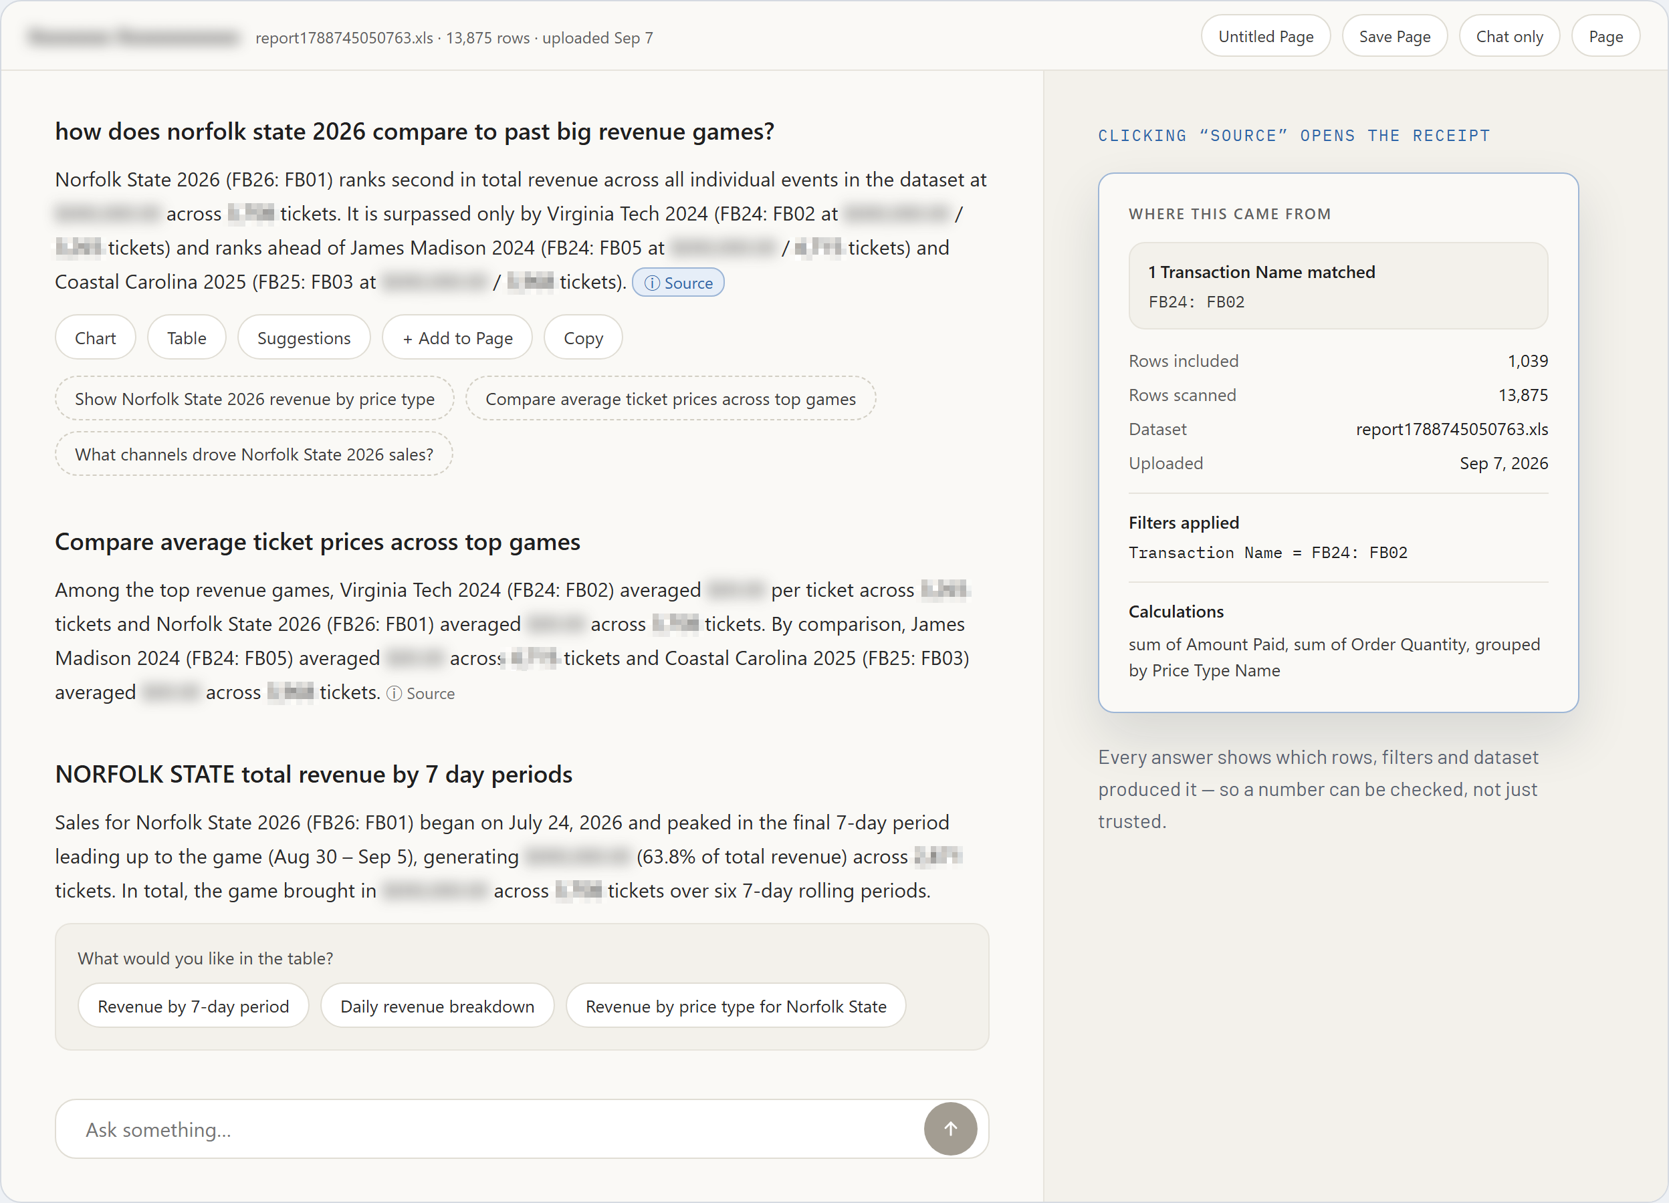
Task: Choose Revenue by 7-day period table option
Action: pos(193,1005)
